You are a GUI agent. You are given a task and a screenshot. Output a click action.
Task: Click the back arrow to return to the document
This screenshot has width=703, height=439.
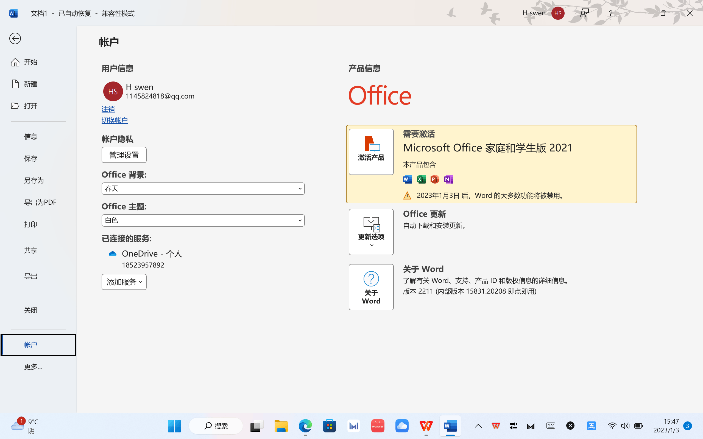coord(15,38)
